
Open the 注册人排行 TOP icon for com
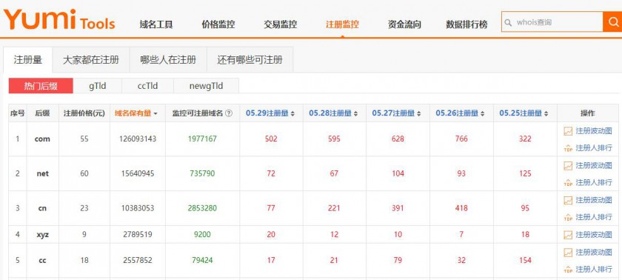pos(568,148)
